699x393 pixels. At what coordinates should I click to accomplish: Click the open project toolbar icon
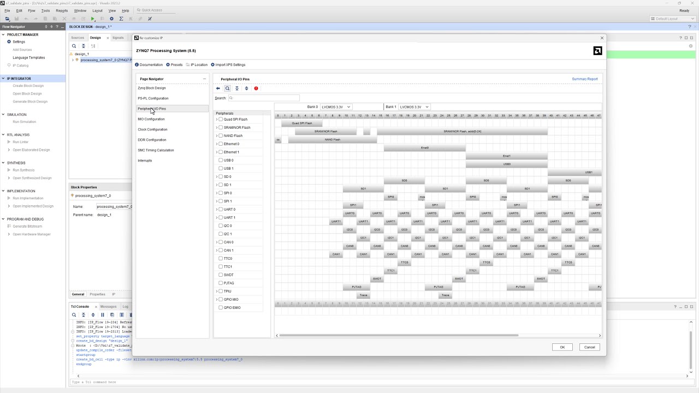coord(8,19)
